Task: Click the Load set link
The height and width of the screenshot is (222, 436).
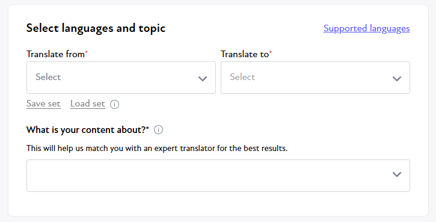Action: (x=88, y=103)
